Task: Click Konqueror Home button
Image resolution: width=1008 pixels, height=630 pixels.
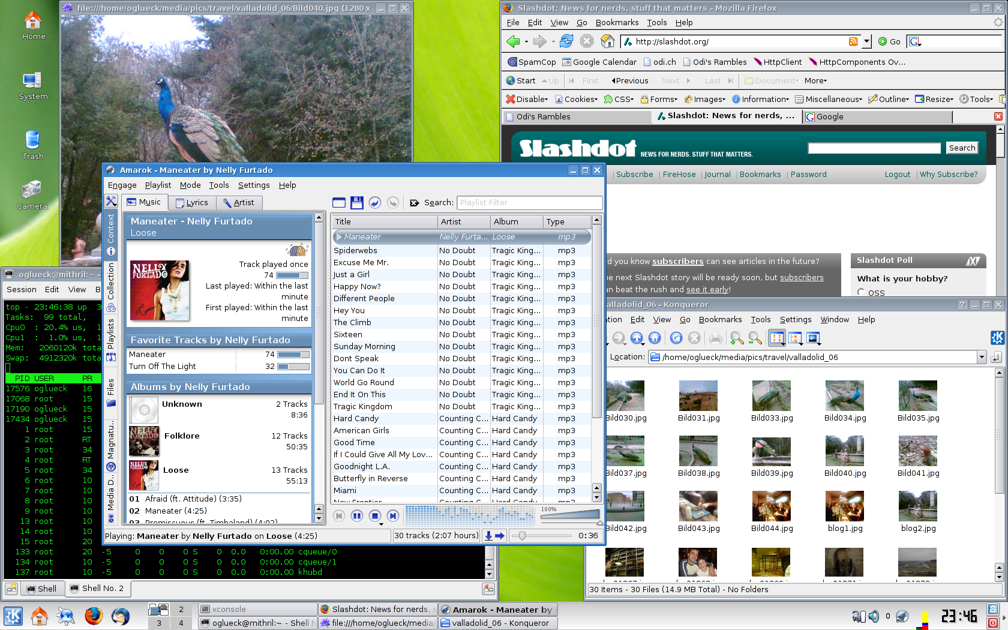Action: tap(655, 338)
